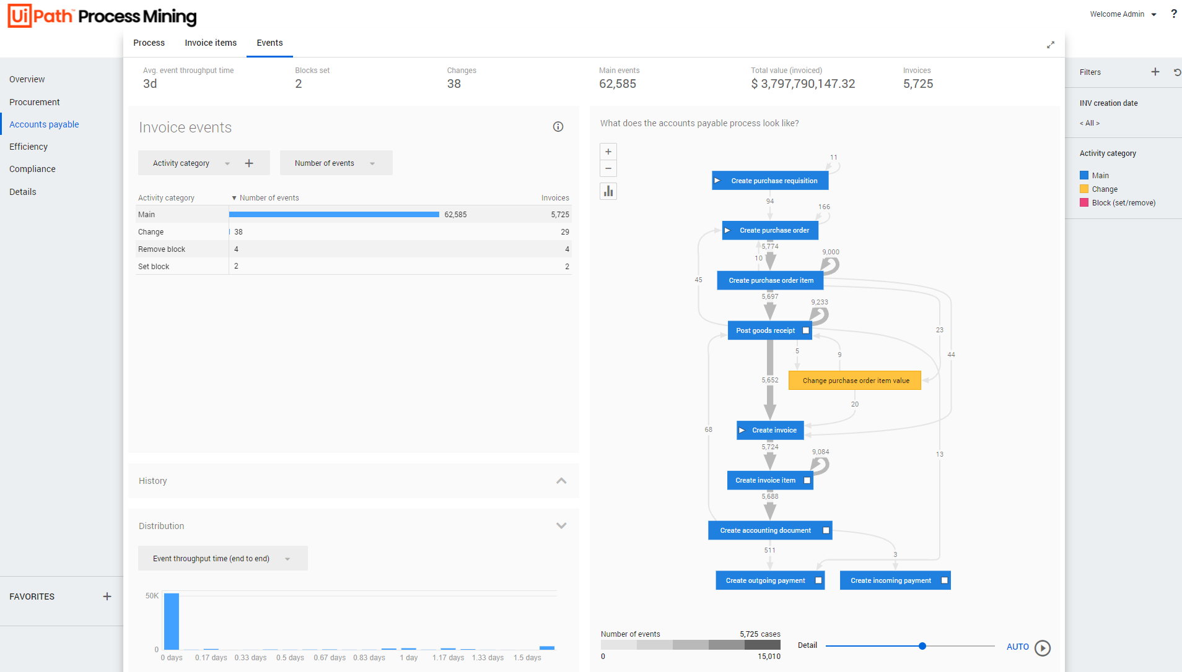The width and height of the screenshot is (1182, 672).
Task: Select the Create incoming payment node
Action: [x=895, y=580]
